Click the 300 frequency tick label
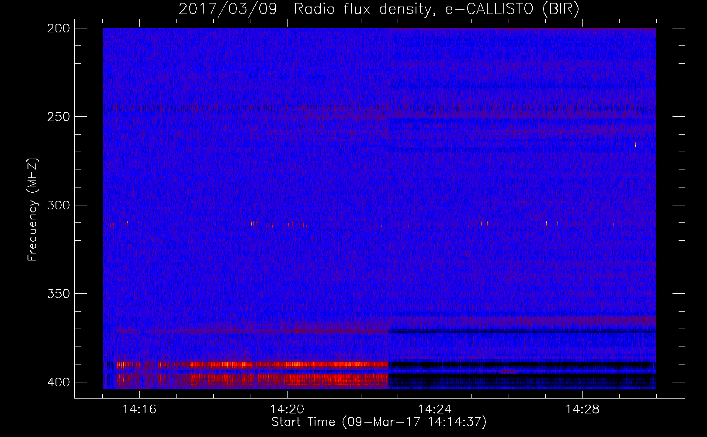 [x=59, y=205]
